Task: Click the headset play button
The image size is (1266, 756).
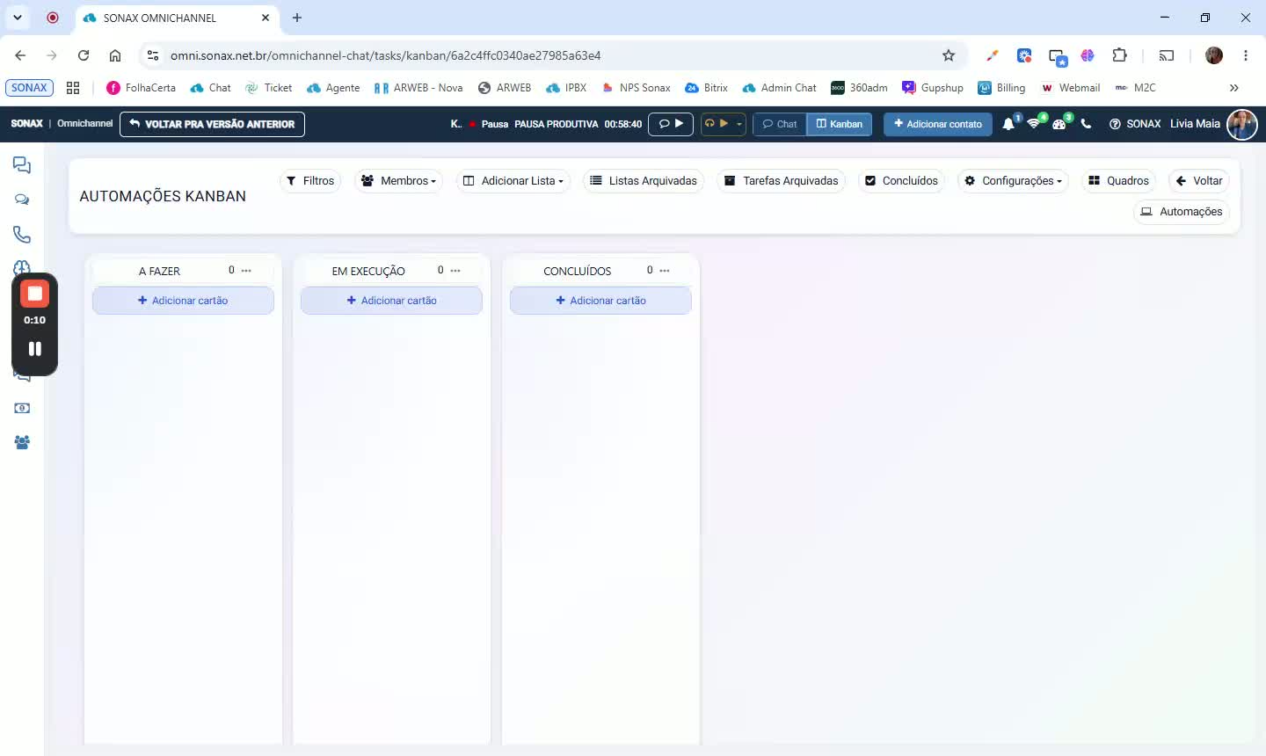Action: coord(717,124)
